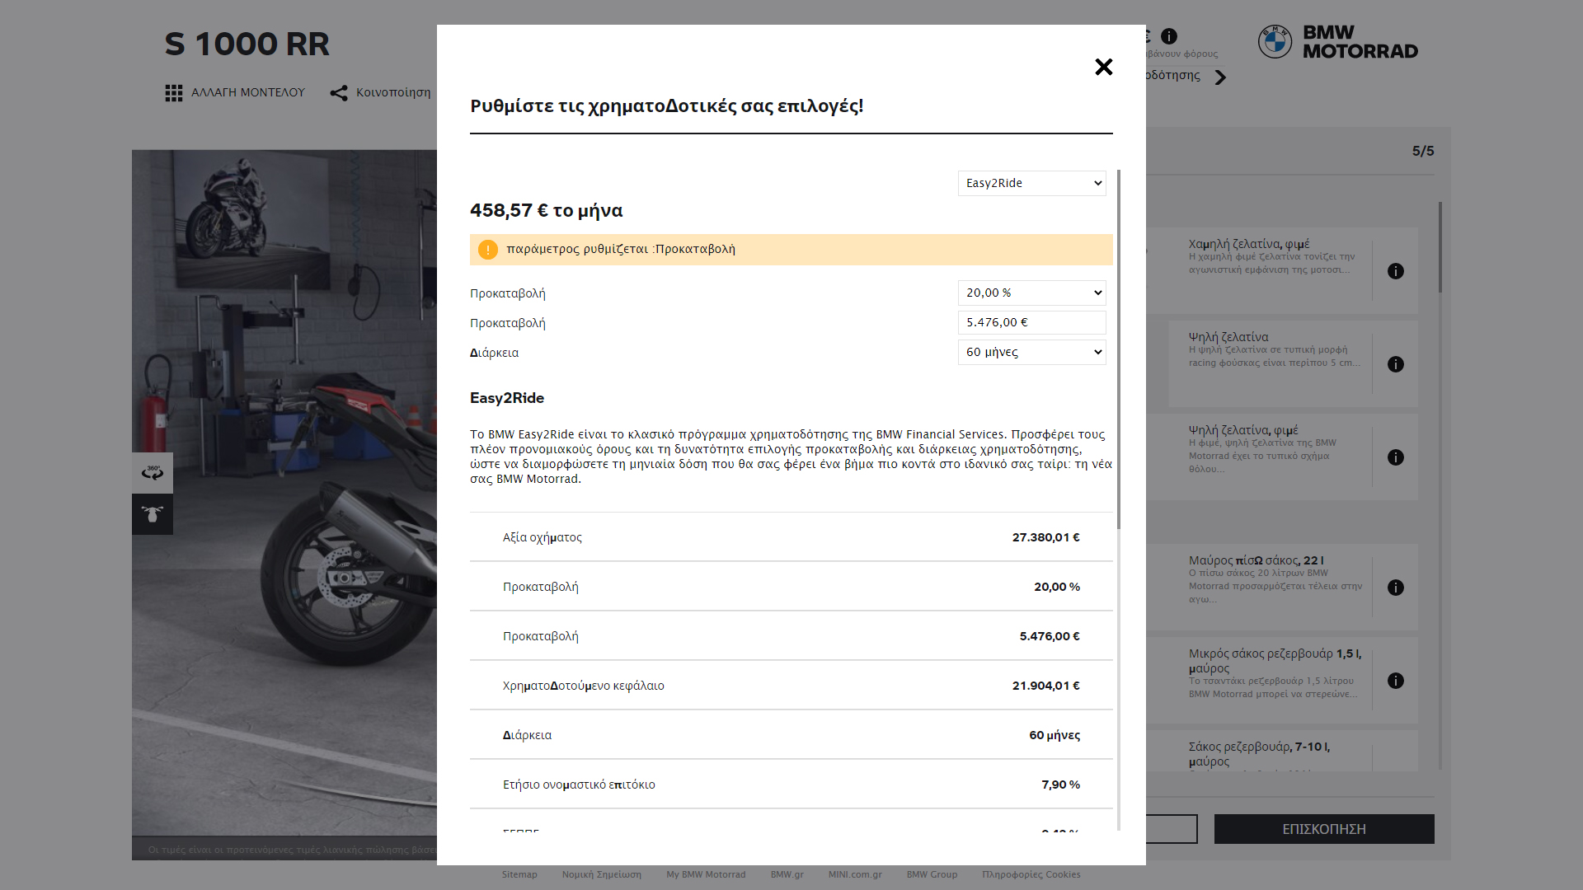
Task: Open the Νομική Σημείωση footer link
Action: point(602,874)
